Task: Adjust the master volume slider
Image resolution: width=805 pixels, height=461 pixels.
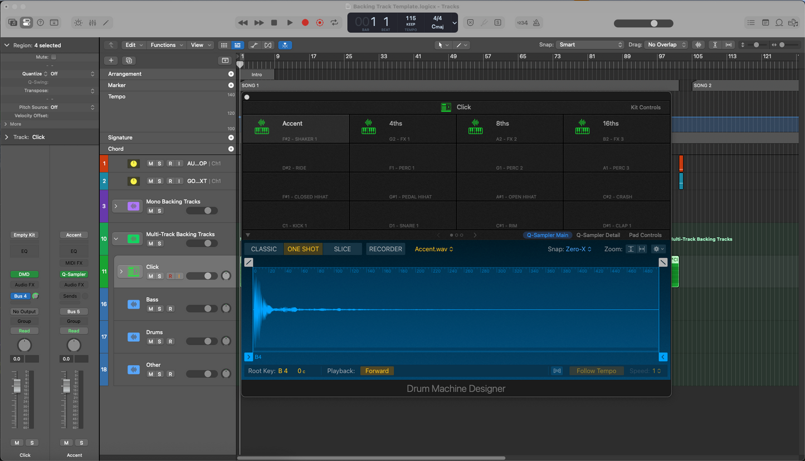Action: (654, 23)
